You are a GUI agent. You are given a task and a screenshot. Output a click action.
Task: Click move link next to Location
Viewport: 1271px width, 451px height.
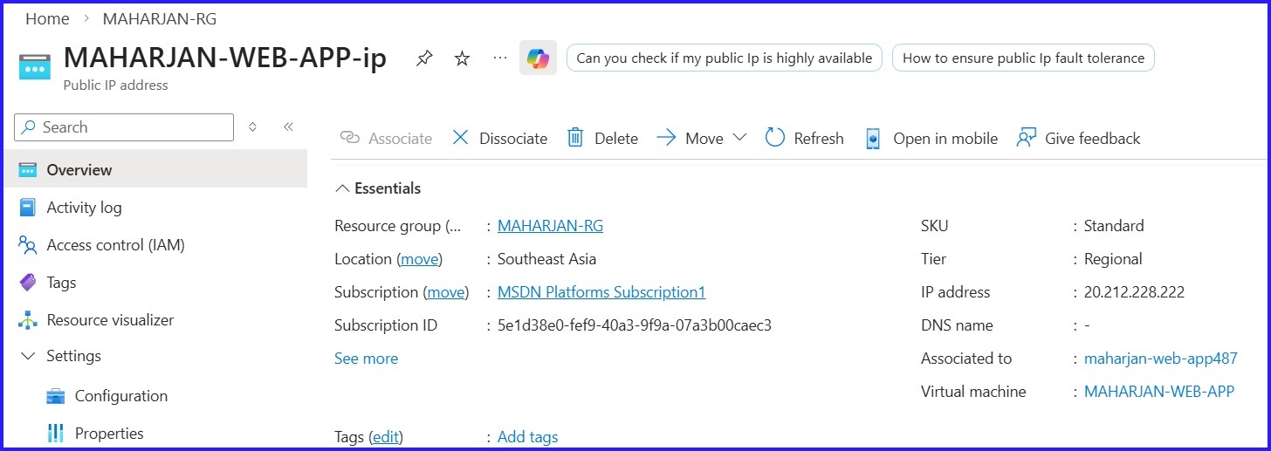421,259
